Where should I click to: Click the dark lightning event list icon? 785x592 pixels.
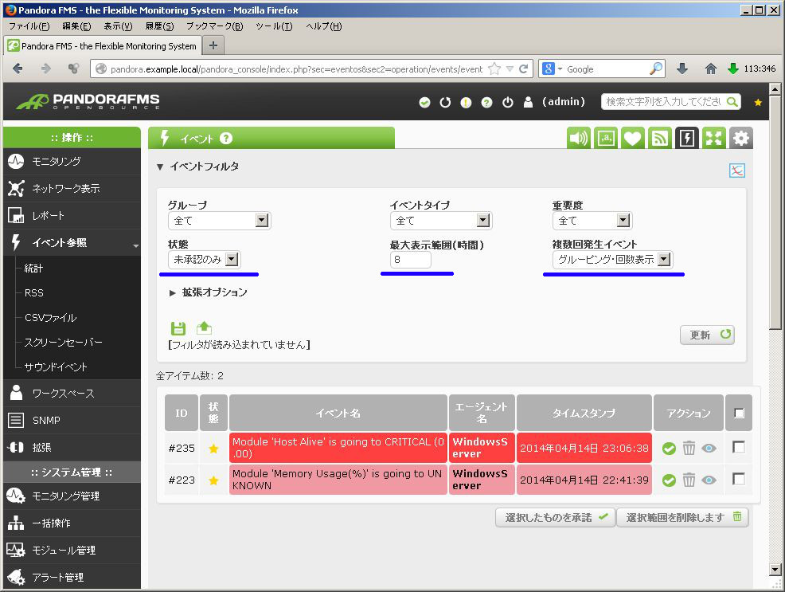[x=687, y=138]
